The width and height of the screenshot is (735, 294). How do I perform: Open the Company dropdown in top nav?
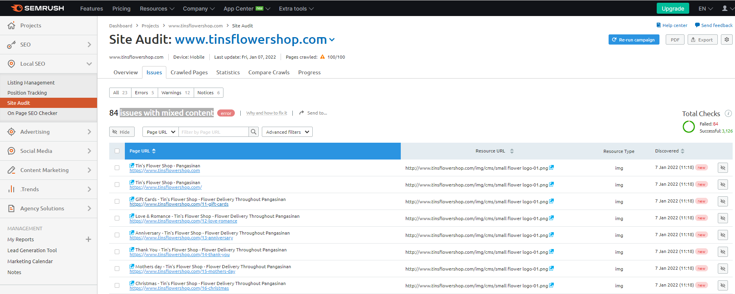[x=199, y=9]
